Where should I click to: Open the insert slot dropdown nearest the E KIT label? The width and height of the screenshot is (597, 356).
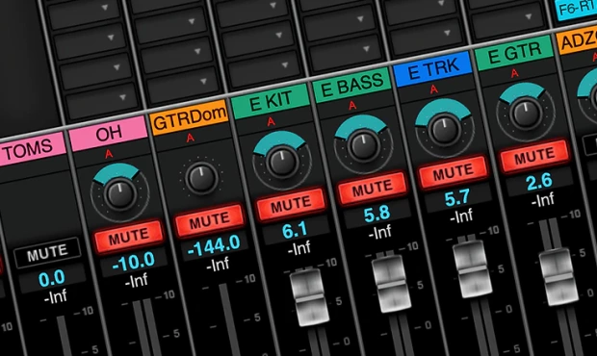[x=264, y=69]
